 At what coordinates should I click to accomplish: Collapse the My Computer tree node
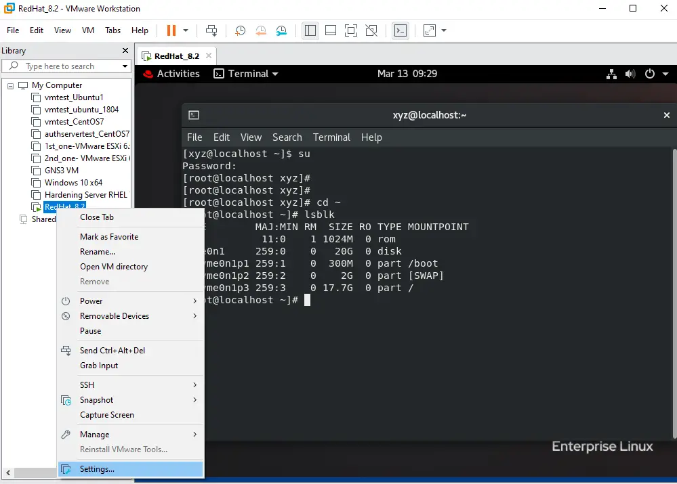(10, 86)
